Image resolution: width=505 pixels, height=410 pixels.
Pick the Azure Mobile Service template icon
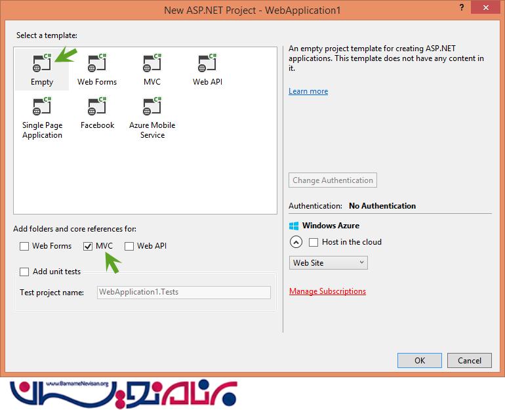click(x=152, y=106)
